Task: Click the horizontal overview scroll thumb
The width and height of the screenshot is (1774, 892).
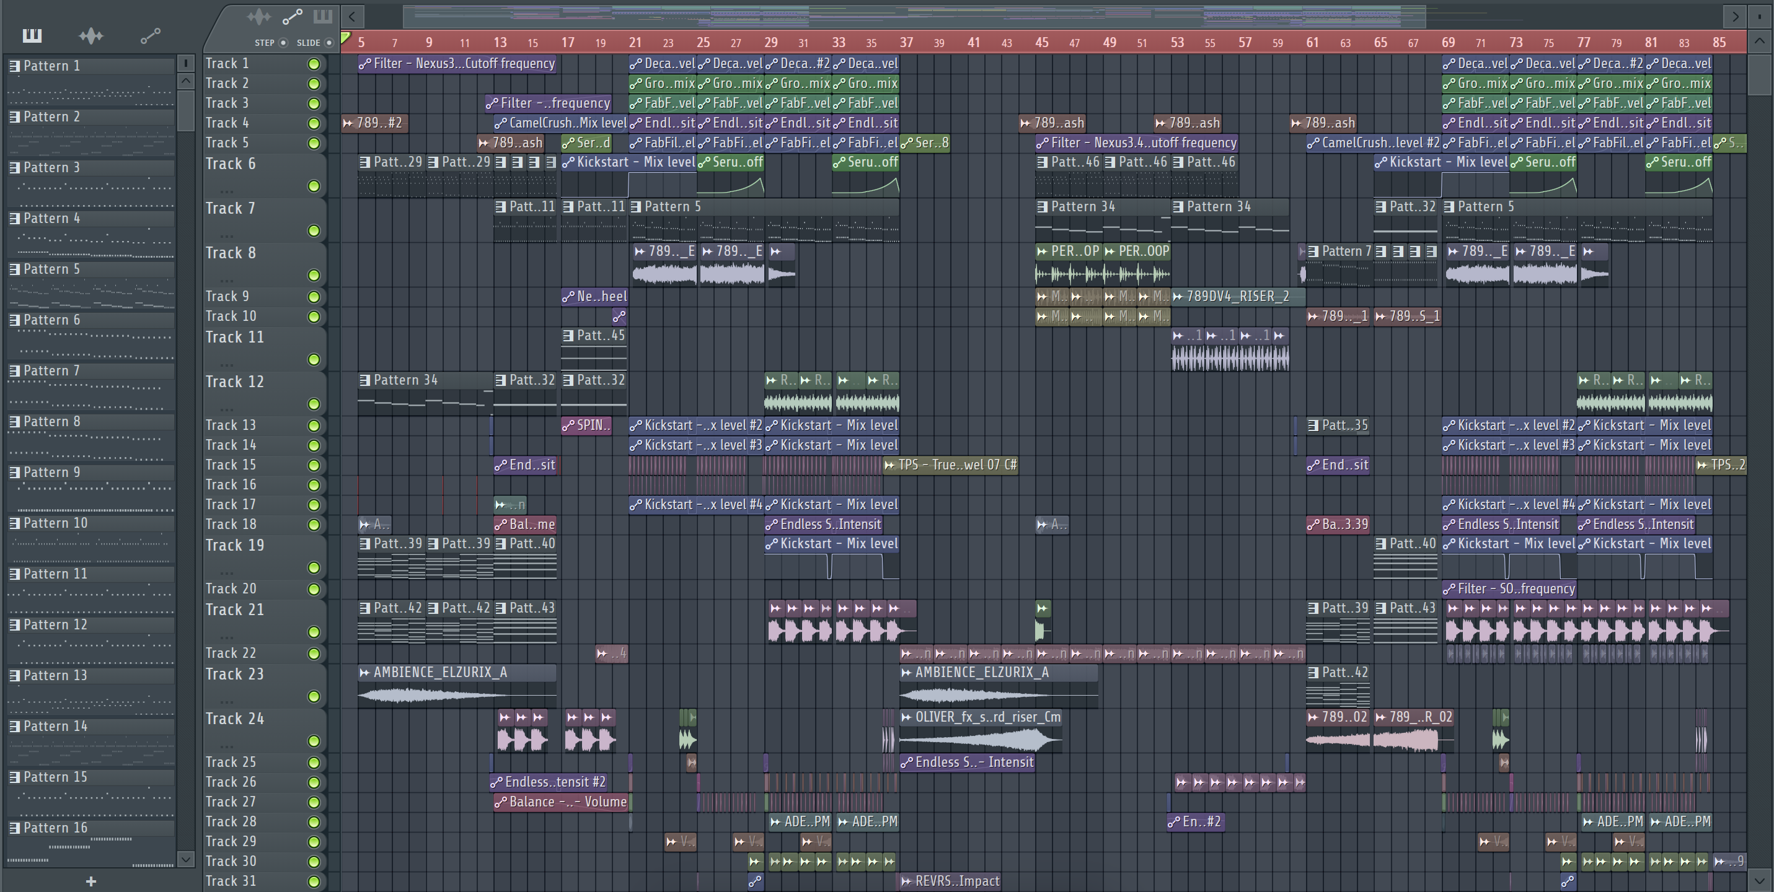Action: pos(914,16)
